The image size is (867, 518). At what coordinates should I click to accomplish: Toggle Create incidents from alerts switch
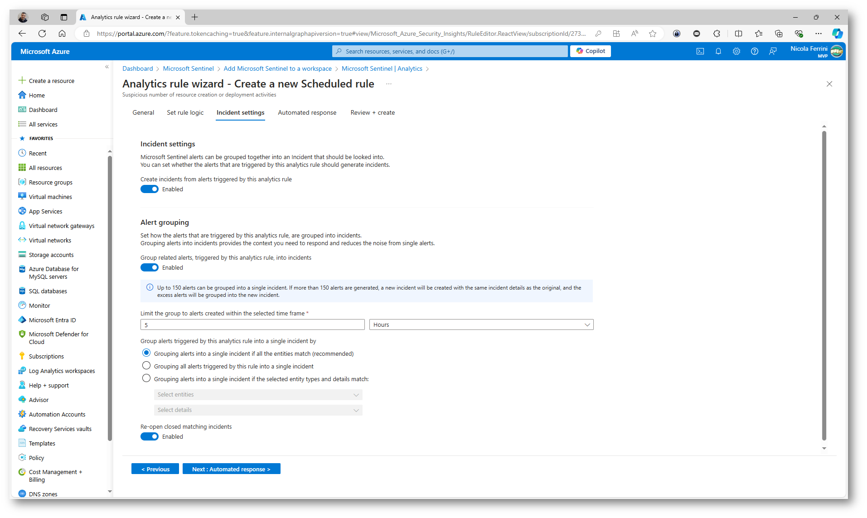tap(150, 189)
